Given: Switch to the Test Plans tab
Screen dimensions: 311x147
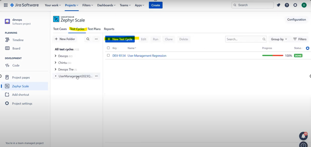Looking at the screenshot, I should tap(94, 29).
